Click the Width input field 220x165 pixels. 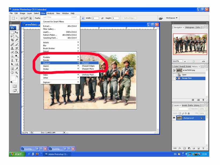coord(96,18)
